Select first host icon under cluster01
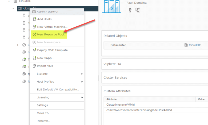 [x=24, y=16]
